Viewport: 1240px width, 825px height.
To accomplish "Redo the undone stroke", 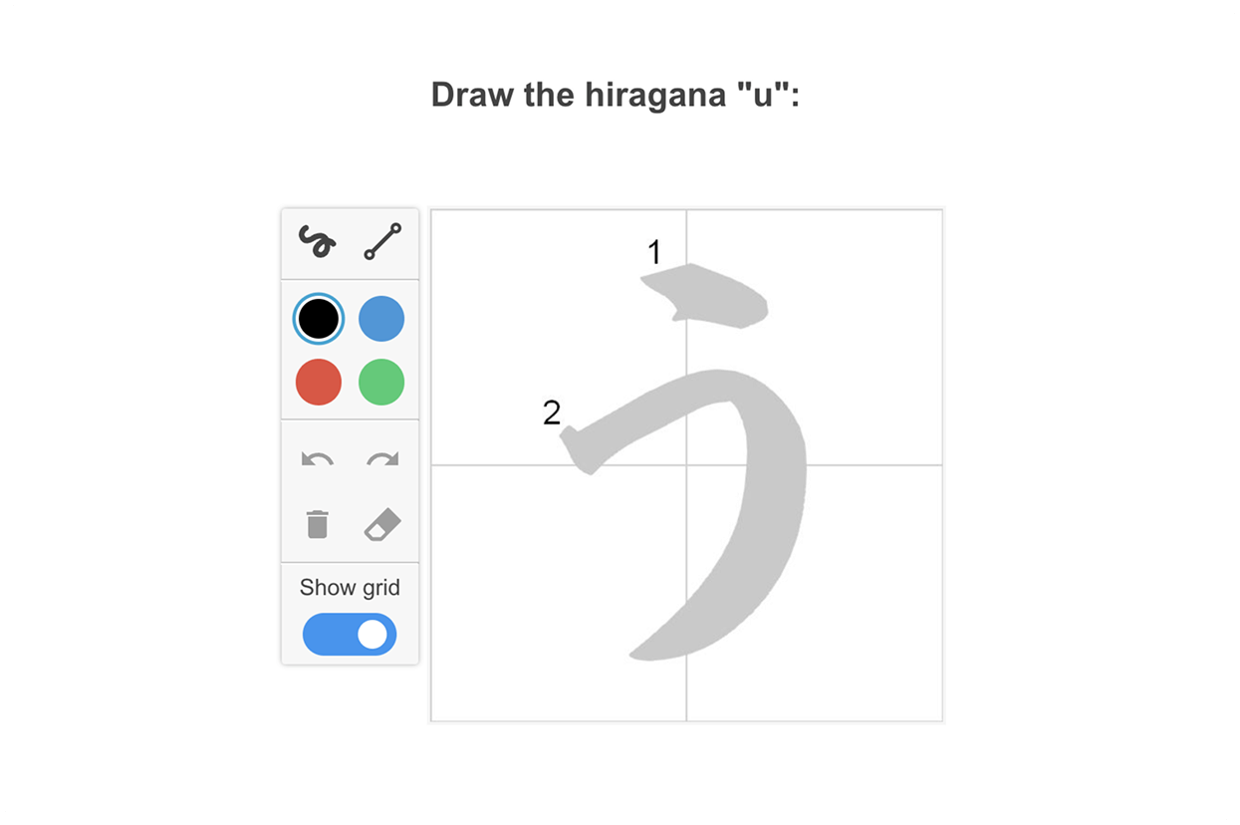I will click(x=382, y=459).
